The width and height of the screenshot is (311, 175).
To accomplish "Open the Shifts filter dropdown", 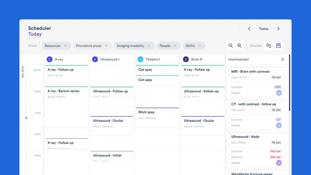I will coord(194,46).
